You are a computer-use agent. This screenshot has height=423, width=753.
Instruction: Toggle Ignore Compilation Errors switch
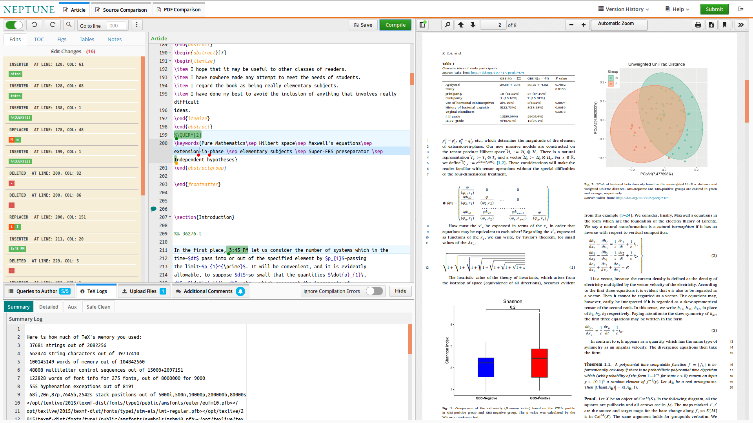click(374, 291)
